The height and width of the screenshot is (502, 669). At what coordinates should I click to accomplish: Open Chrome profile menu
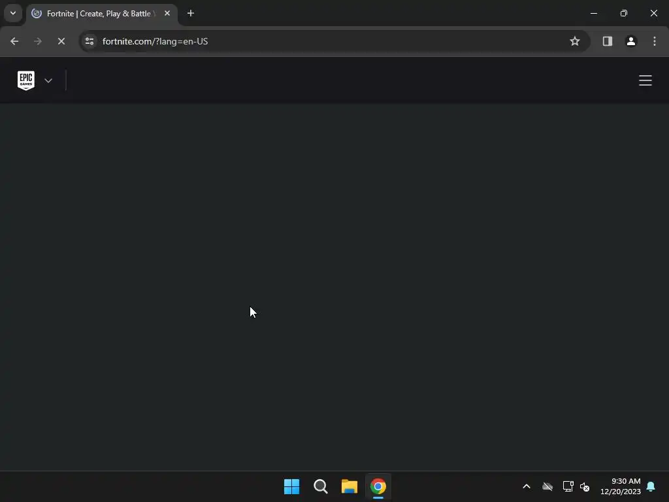click(630, 41)
